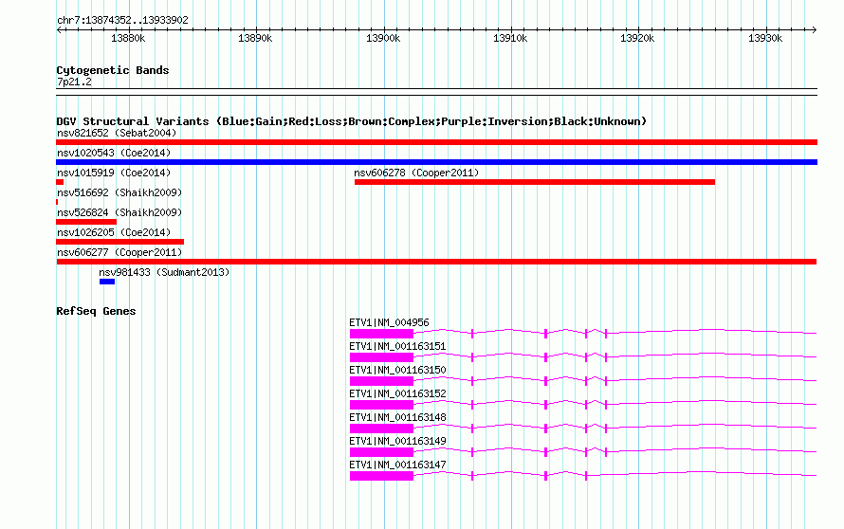
Task: Click the ETV1|NM_001163150 transcript label
Action: tap(397, 371)
